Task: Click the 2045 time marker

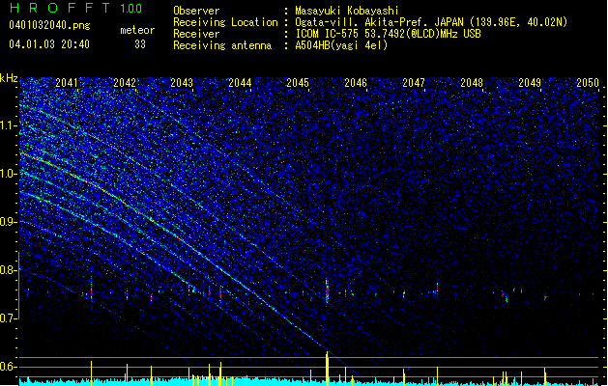Action: (x=298, y=82)
